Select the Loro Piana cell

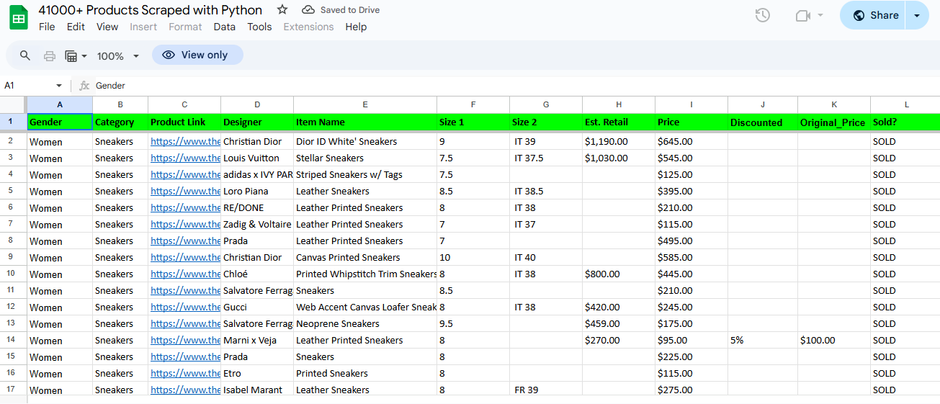257,191
